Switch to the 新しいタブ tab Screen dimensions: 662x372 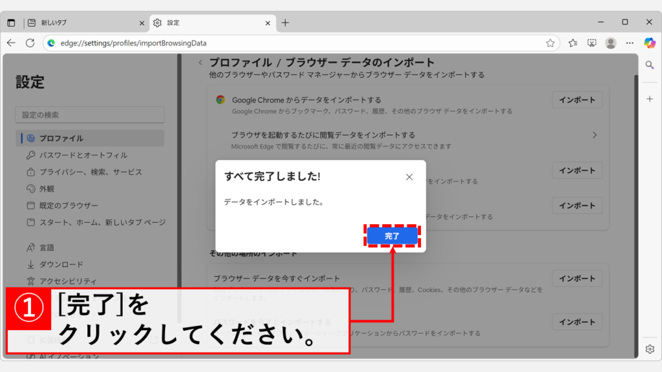pyautogui.click(x=85, y=23)
